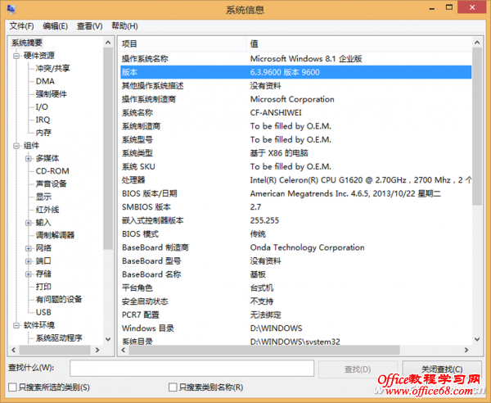This screenshot has width=491, height=403.
Task: Maximize the 系统信息 window
Action: (449, 8)
